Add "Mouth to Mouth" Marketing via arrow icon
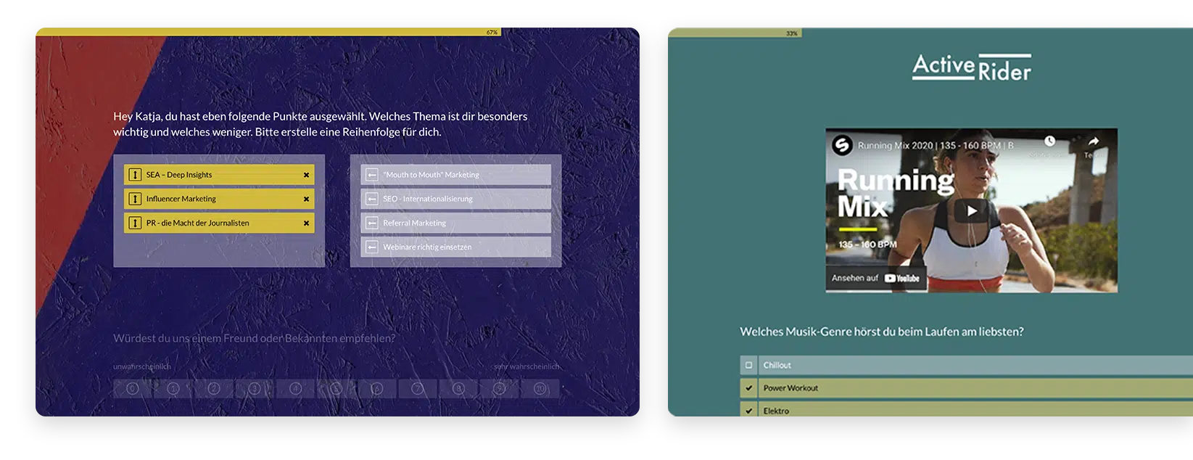 (x=372, y=175)
